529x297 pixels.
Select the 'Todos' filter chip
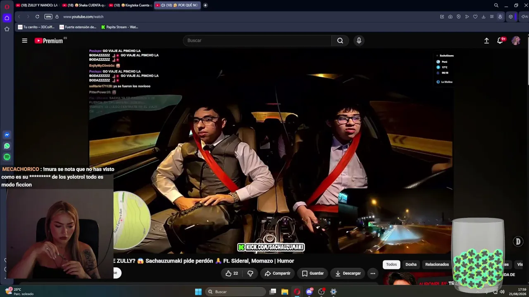(391, 264)
